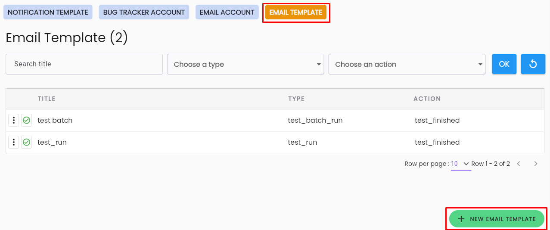The image size is (550, 230).
Task: Open the three-dot menu for test batch
Action: (x=14, y=120)
